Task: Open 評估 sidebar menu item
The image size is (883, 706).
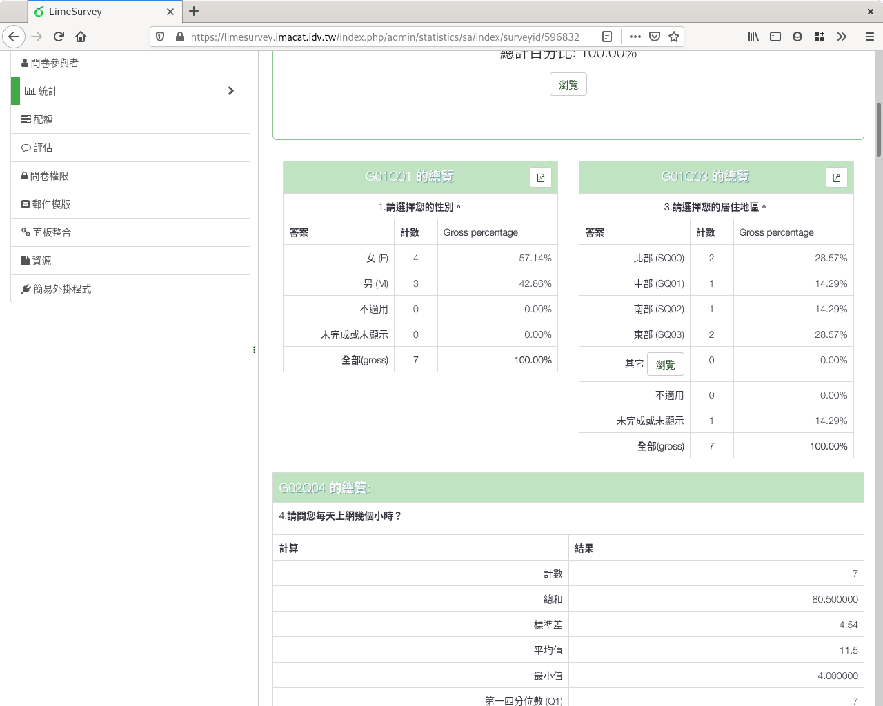Action: coord(130,148)
